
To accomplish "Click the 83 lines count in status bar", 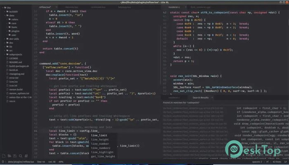I will (x=277, y=162).
